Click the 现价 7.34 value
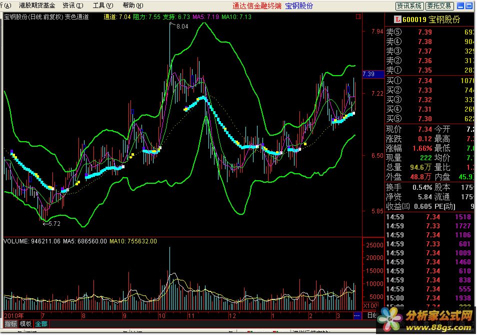477x335 pixels. [x=425, y=129]
